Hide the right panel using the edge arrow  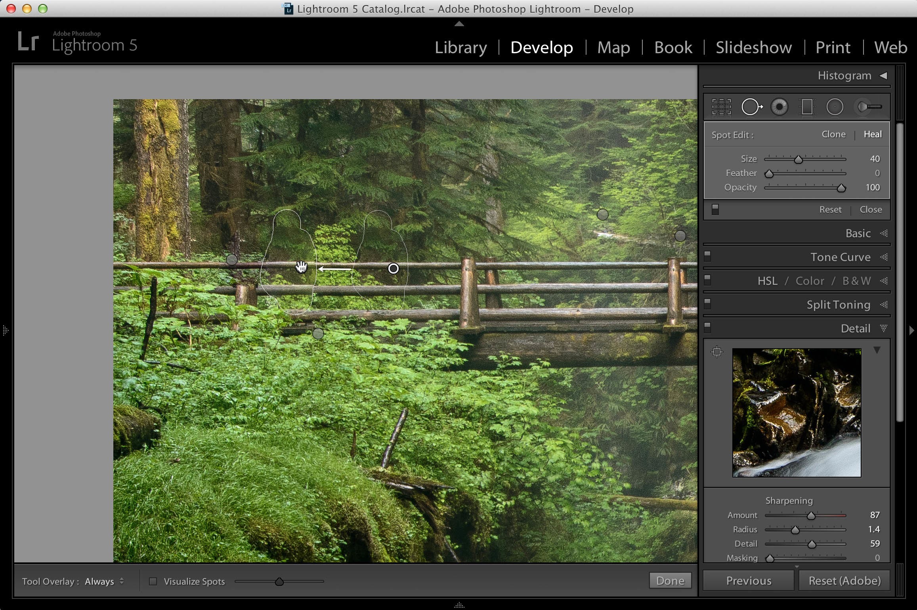(x=911, y=330)
